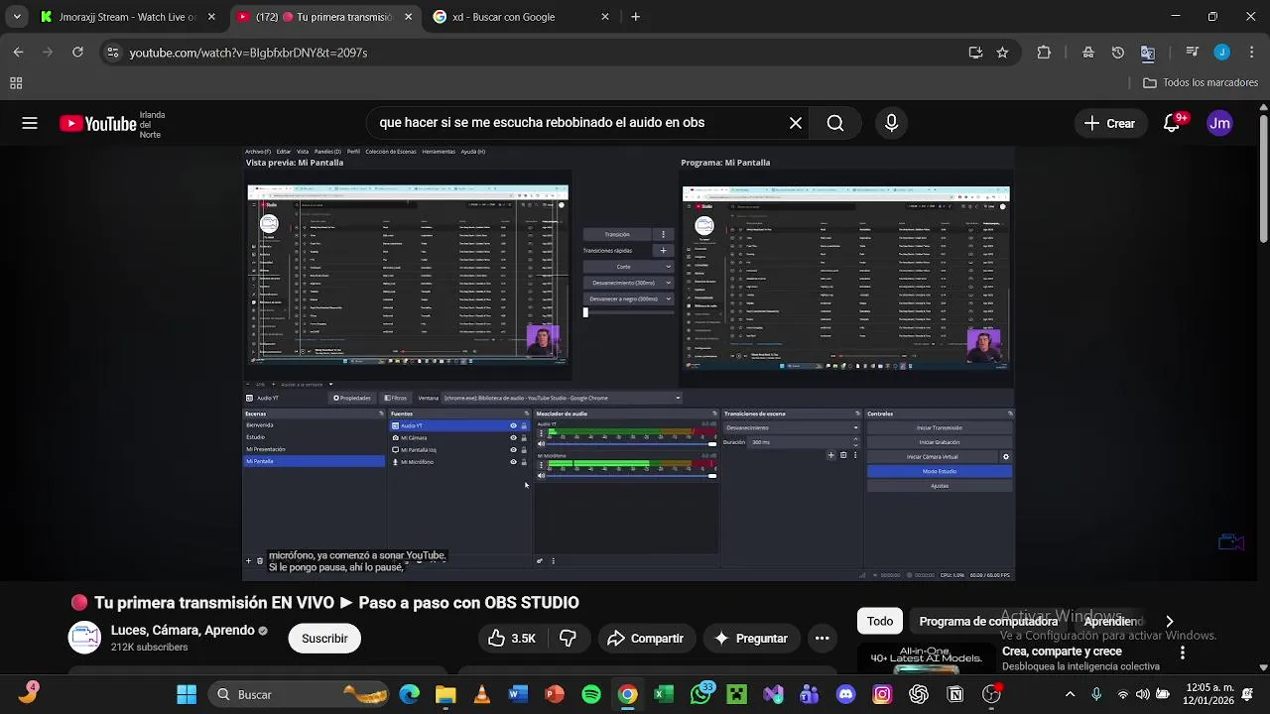Open Chrome extensions puzzle icon

coord(1044,53)
